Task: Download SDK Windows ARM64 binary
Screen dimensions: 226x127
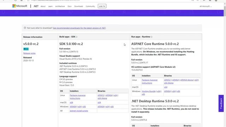Action: [x=101, y=107]
